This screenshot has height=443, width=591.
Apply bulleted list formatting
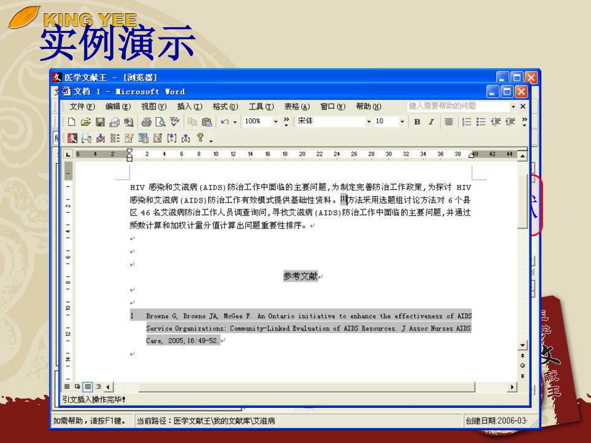[x=481, y=122]
